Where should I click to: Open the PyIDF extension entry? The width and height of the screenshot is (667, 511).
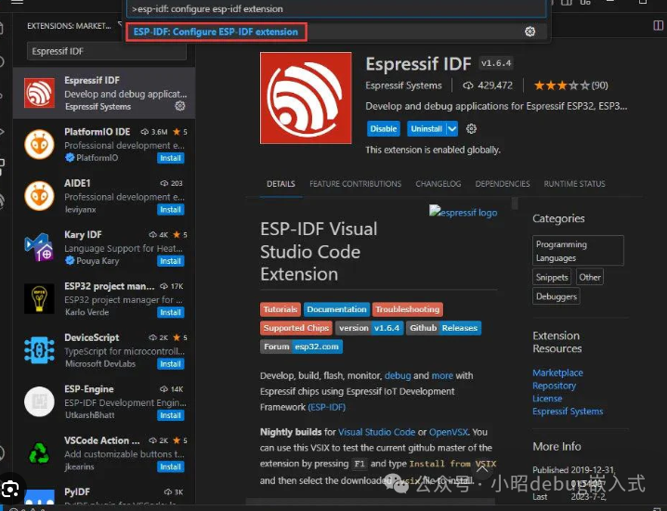104,495
